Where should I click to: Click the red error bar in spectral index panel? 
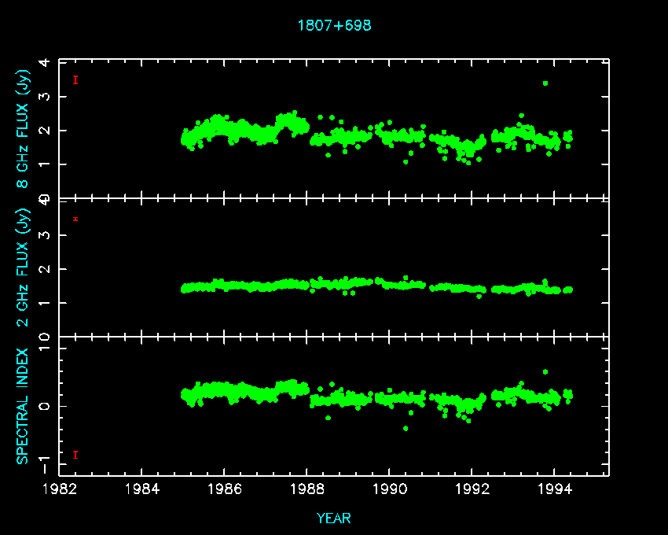coord(75,455)
